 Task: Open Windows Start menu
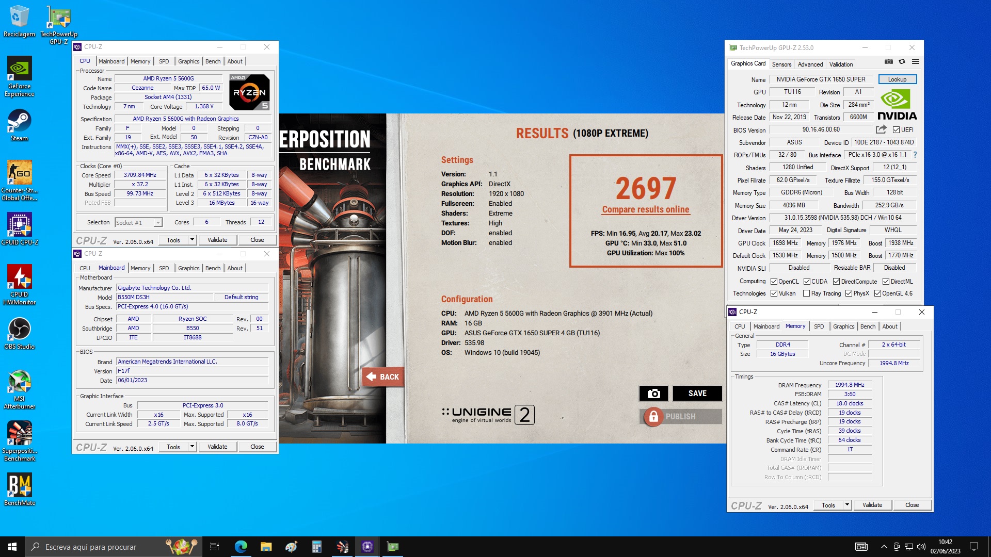tap(12, 547)
